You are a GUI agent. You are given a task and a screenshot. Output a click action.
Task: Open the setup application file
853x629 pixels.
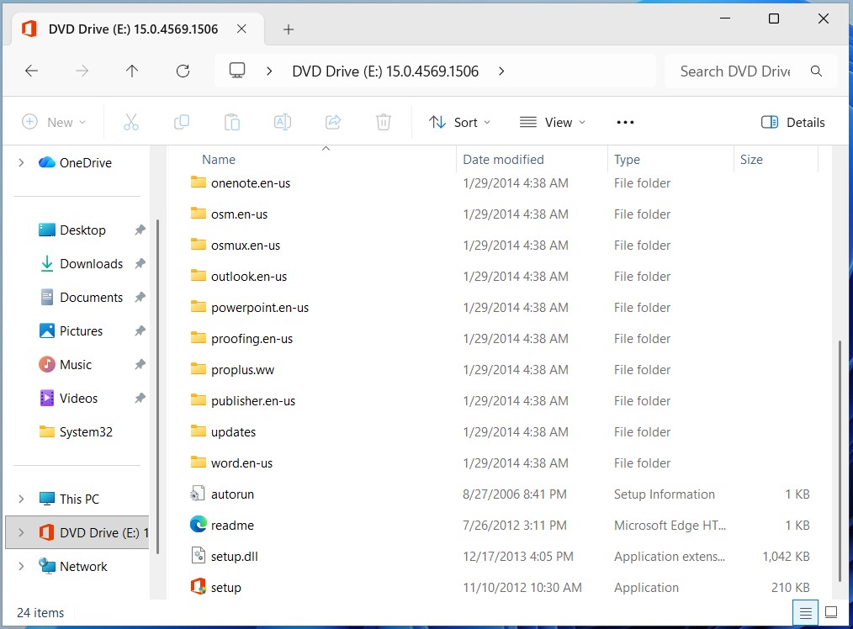pyautogui.click(x=225, y=587)
